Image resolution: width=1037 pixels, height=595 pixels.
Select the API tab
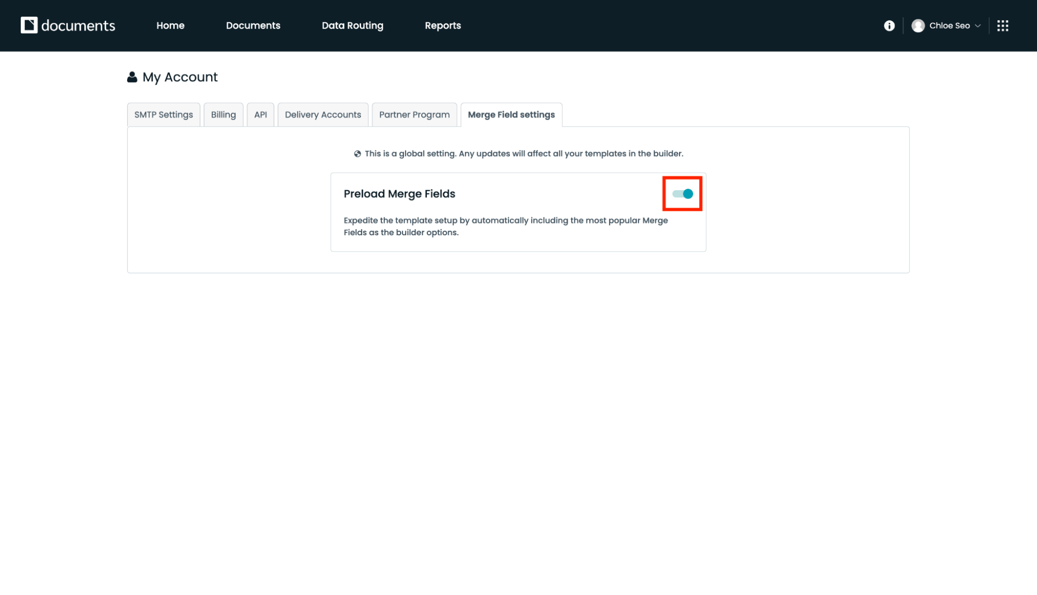coord(260,115)
